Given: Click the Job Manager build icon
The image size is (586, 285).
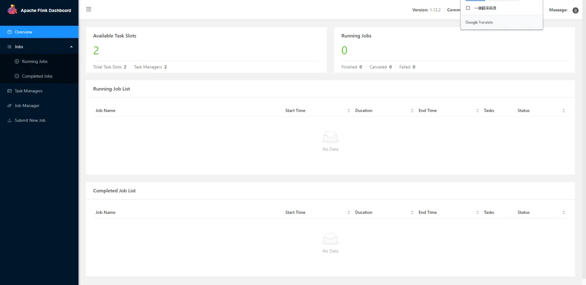Looking at the screenshot, I should [10, 106].
